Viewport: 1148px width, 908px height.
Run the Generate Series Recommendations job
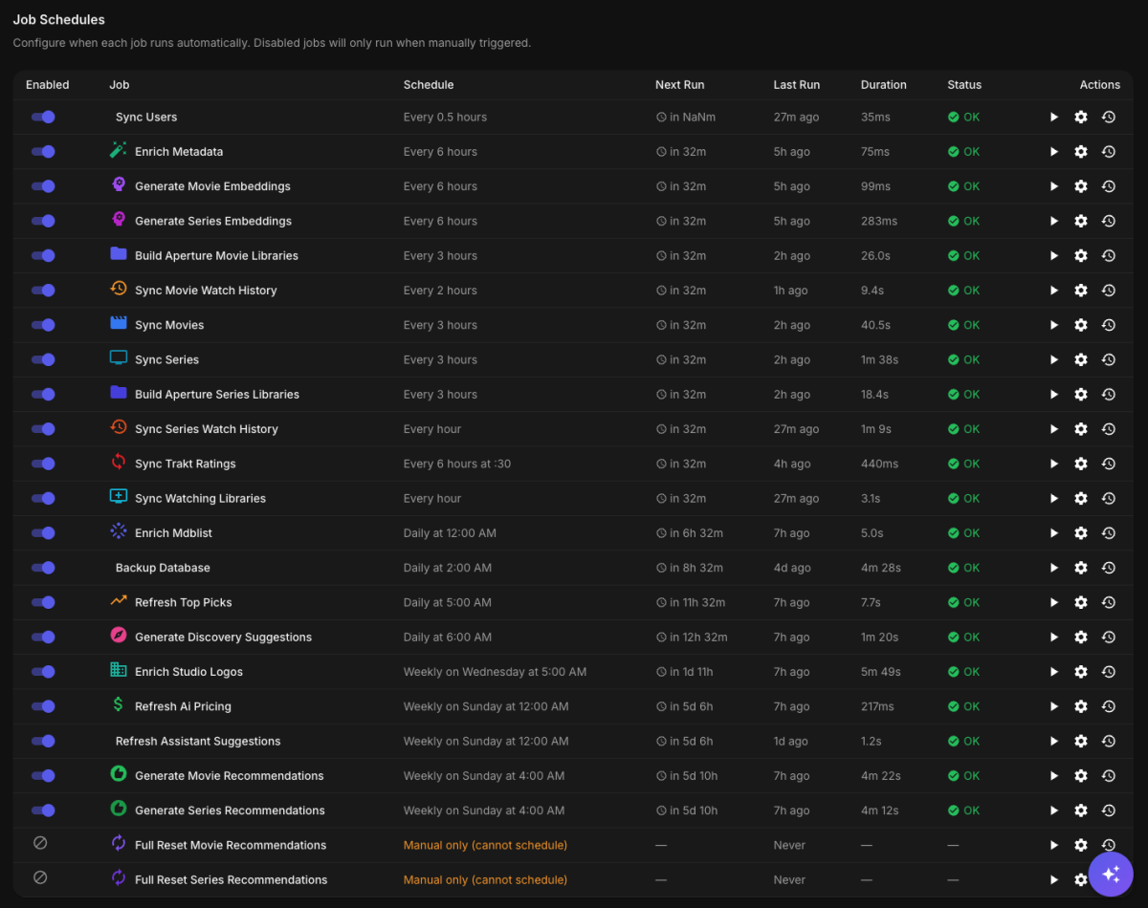click(1053, 811)
